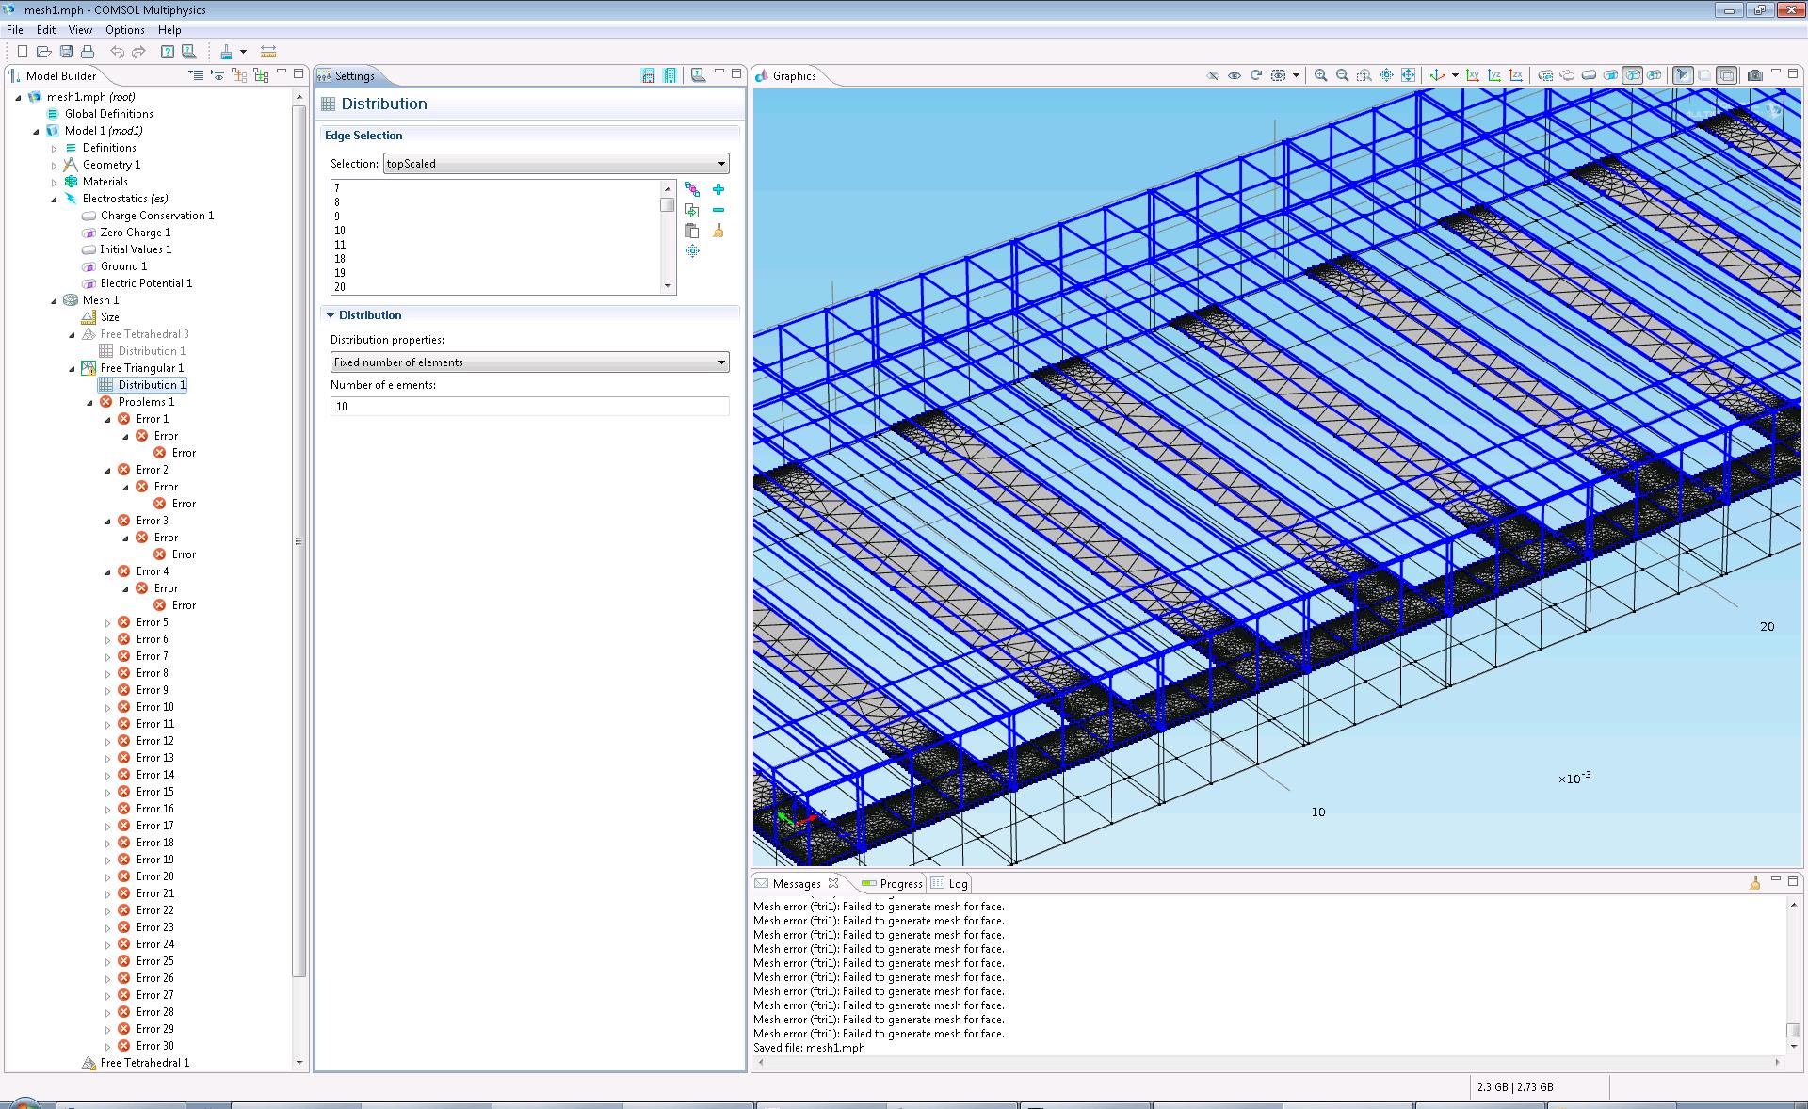Click the Measure ruler toolbar icon
Viewport: 1808px width, 1109px height.
pos(268,52)
